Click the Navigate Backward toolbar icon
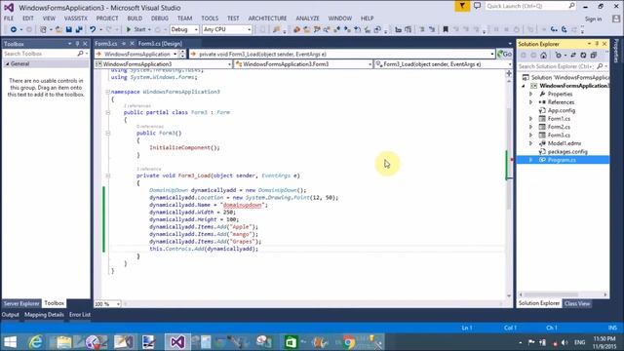Screen dimensions: 624x351 point(13,29)
